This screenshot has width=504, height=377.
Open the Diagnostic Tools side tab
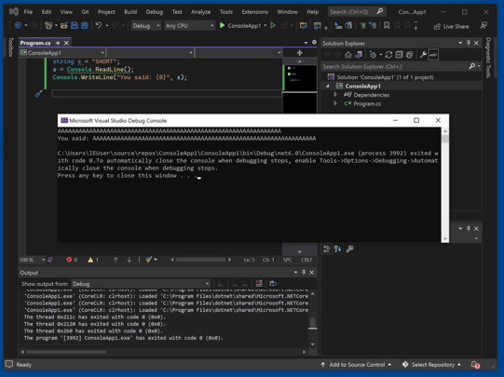[488, 57]
